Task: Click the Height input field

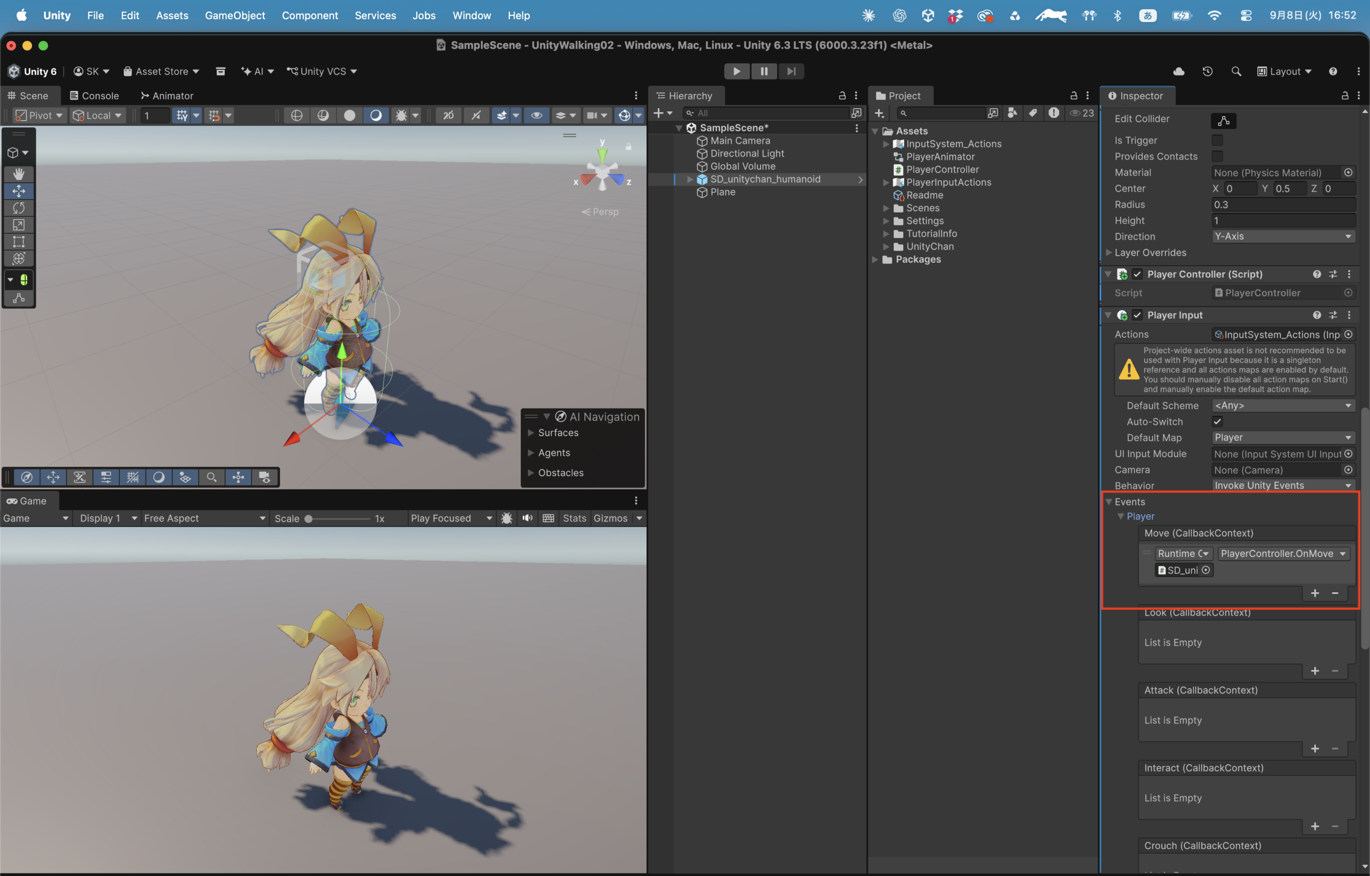Action: 1283,220
